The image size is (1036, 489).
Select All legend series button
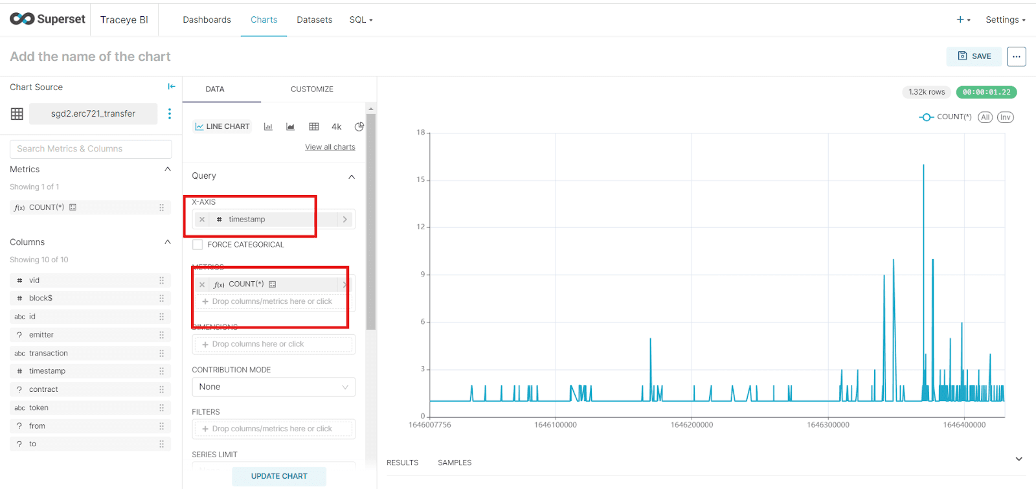coord(985,117)
